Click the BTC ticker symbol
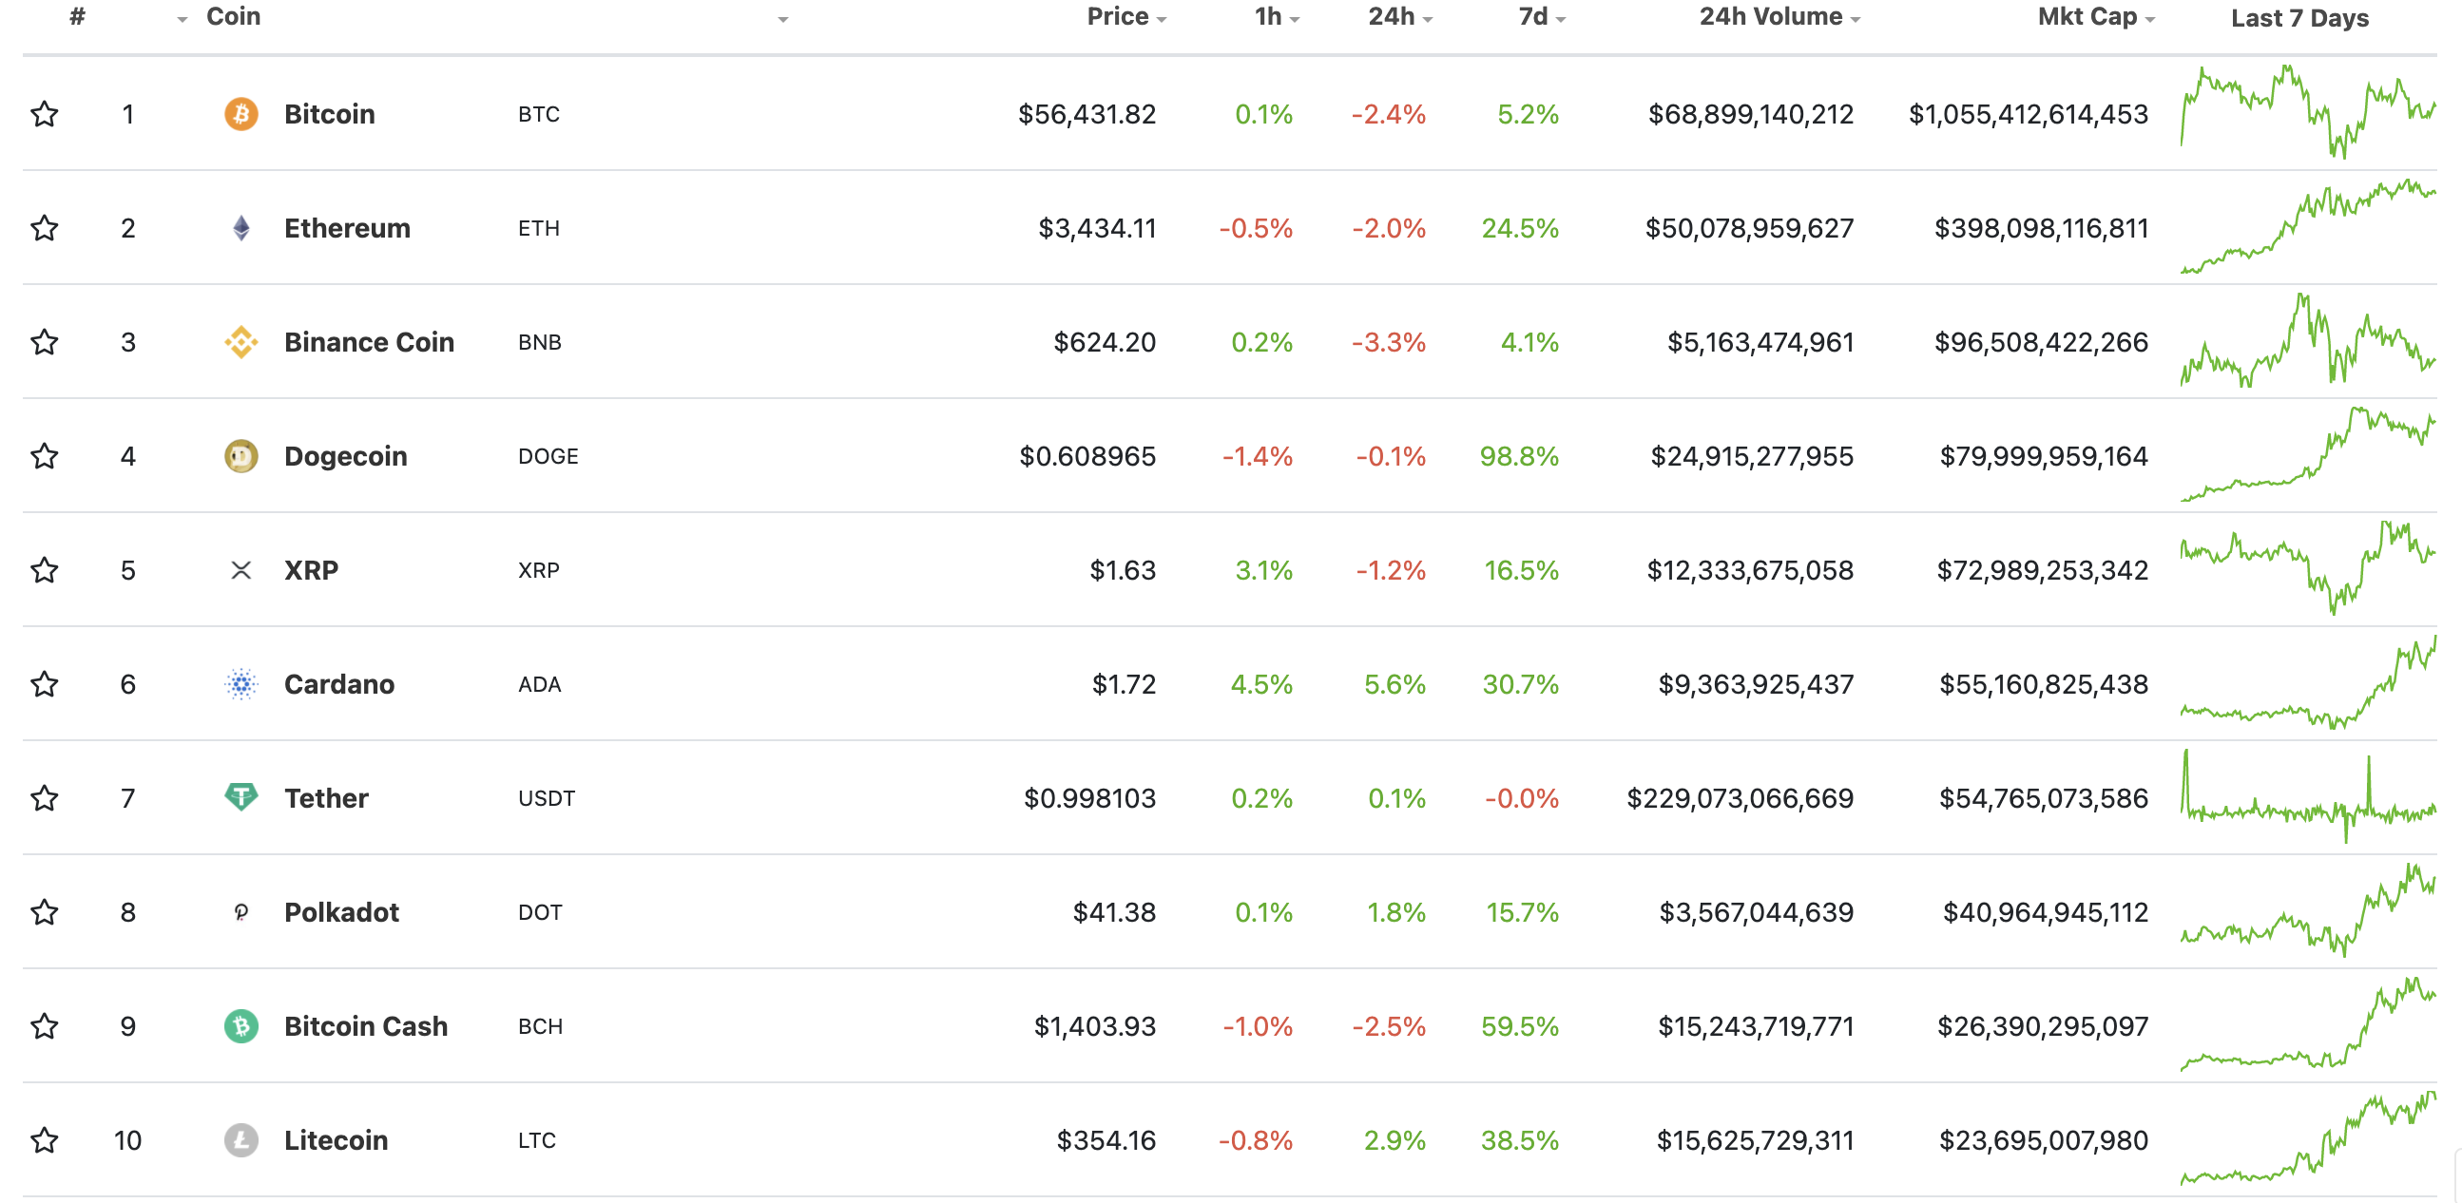The width and height of the screenshot is (2462, 1203). (x=538, y=114)
